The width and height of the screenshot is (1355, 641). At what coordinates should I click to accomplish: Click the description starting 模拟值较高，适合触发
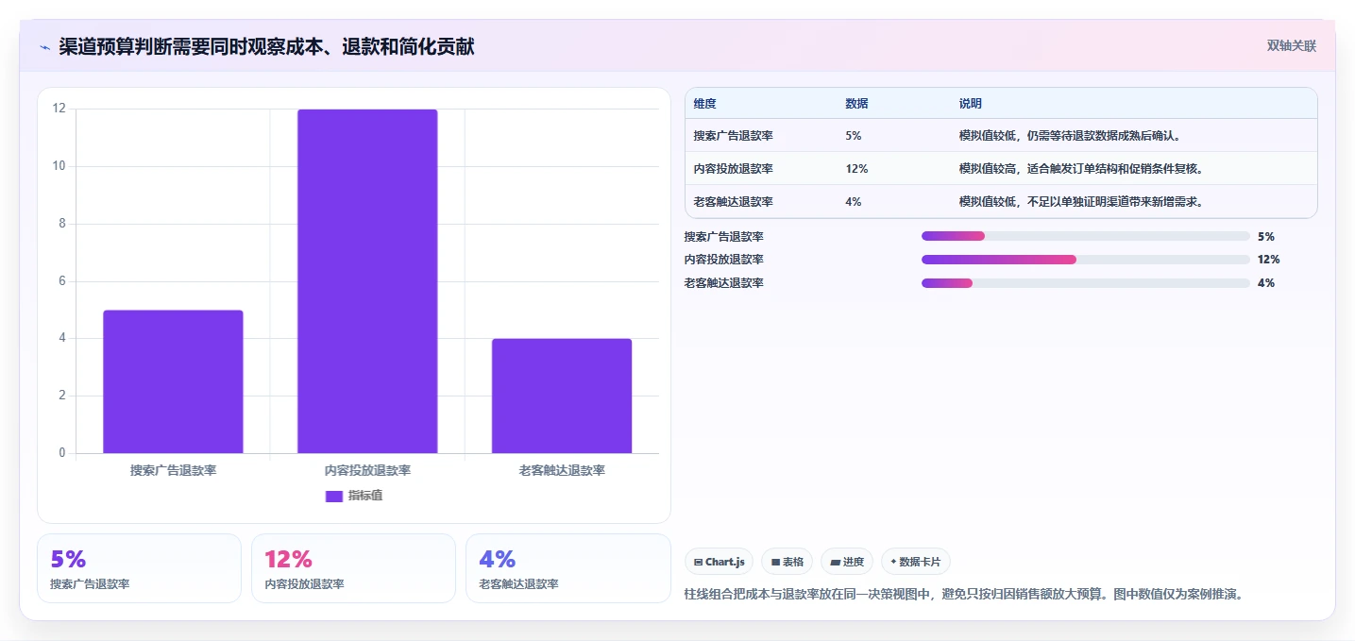(1080, 169)
